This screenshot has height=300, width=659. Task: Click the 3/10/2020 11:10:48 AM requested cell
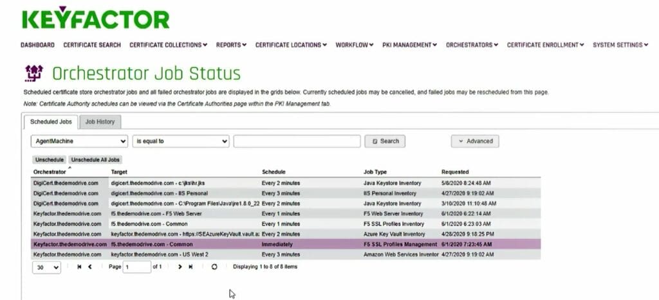point(469,204)
